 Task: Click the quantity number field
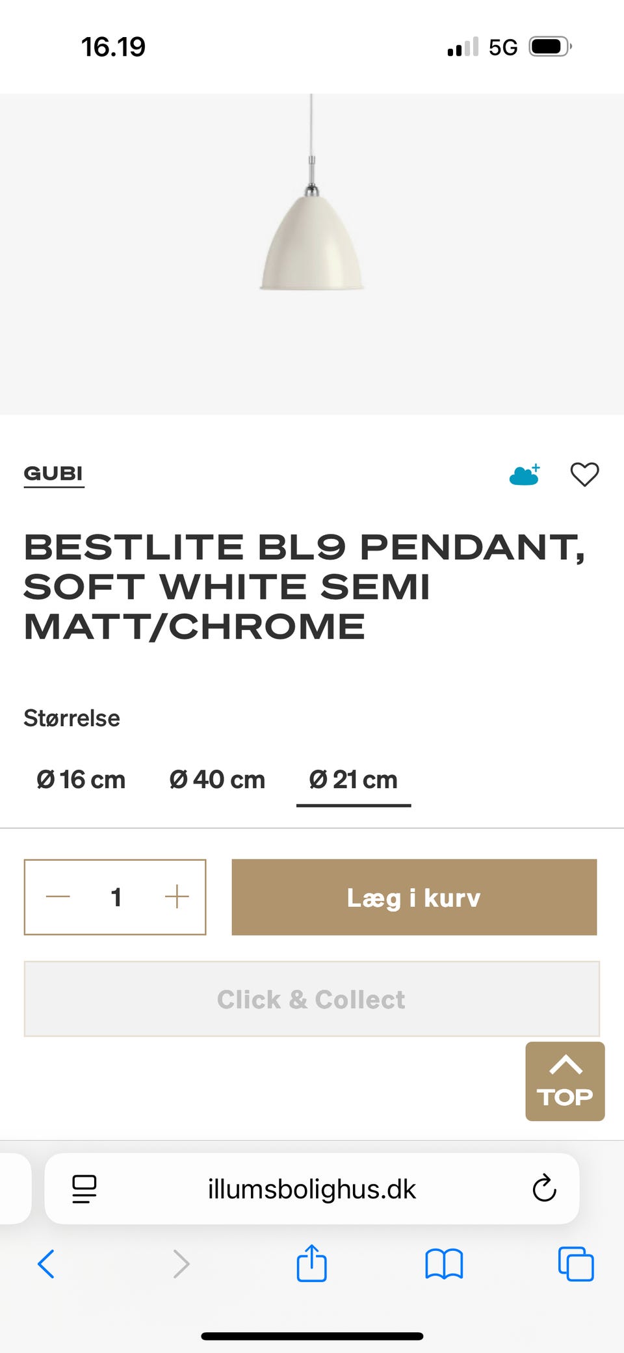tap(116, 897)
